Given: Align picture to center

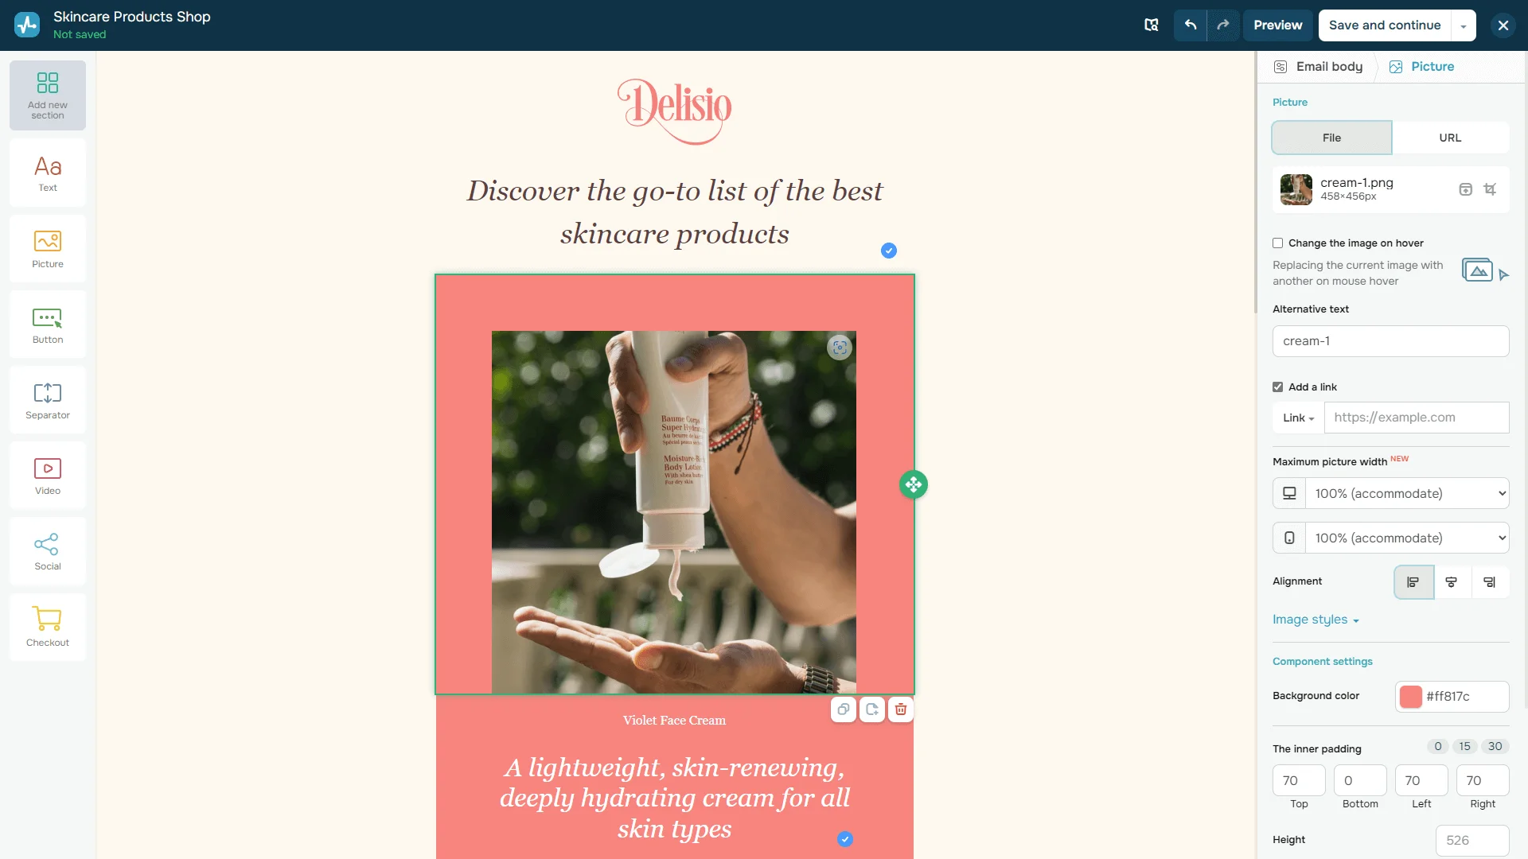Looking at the screenshot, I should 1451,582.
